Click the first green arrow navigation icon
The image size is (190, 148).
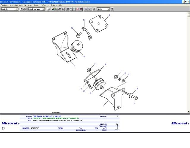[x=53, y=9]
